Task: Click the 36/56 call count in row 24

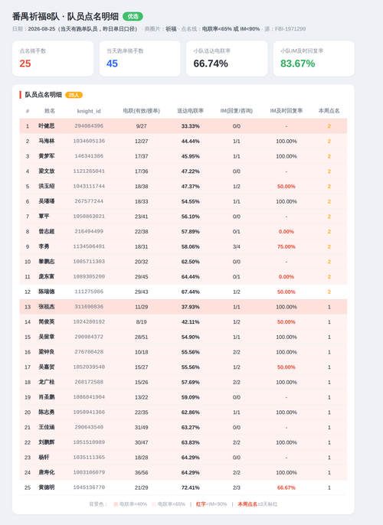Action: (x=142, y=473)
